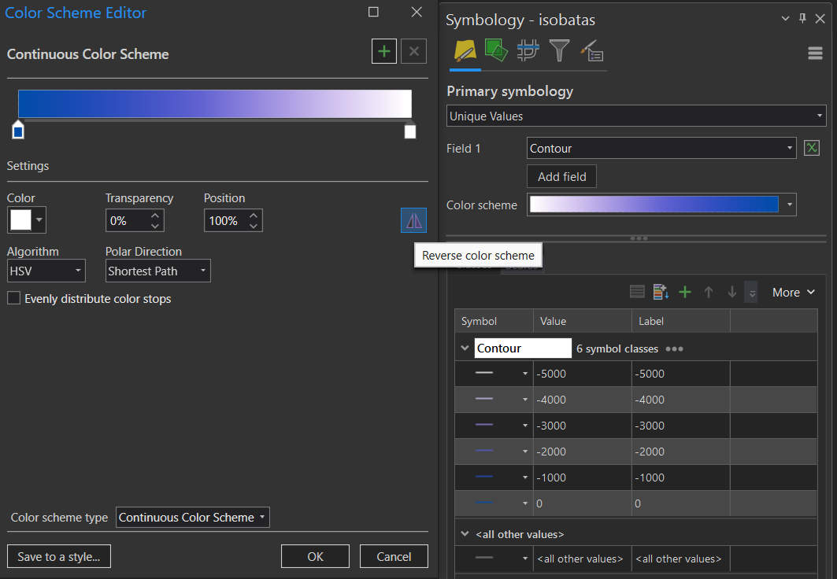Expand the Primary symbology Unique Values dropdown

tap(635, 116)
